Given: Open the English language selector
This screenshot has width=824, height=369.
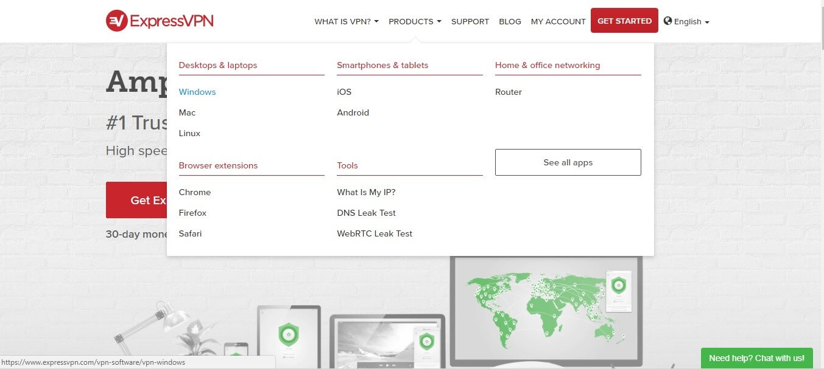Looking at the screenshot, I should point(691,21).
